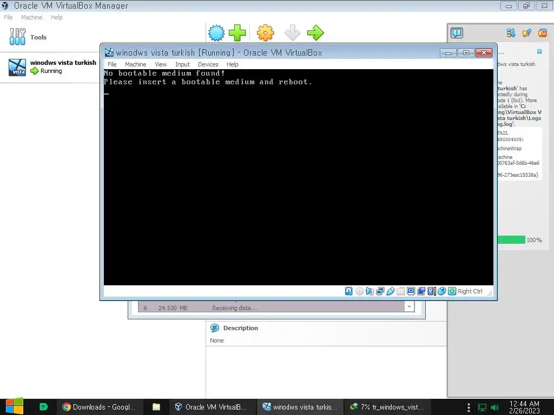Expand the dropdown arrow beside Receiving data

click(x=409, y=307)
